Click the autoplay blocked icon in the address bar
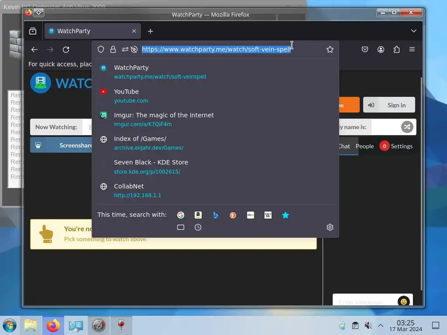 pos(134,49)
